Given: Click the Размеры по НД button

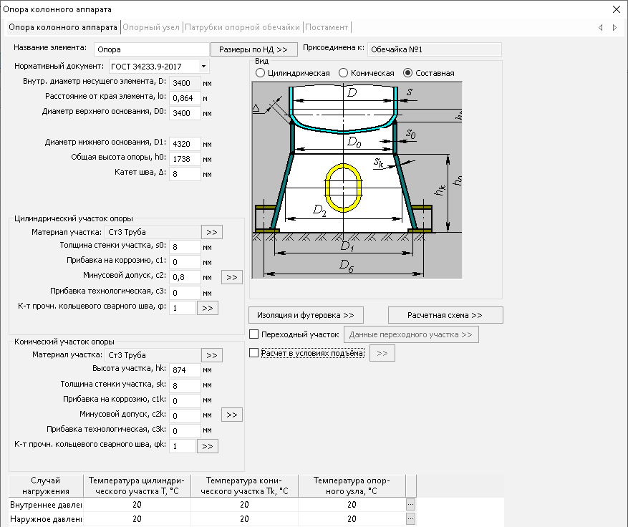Looking at the screenshot, I should click(254, 49).
